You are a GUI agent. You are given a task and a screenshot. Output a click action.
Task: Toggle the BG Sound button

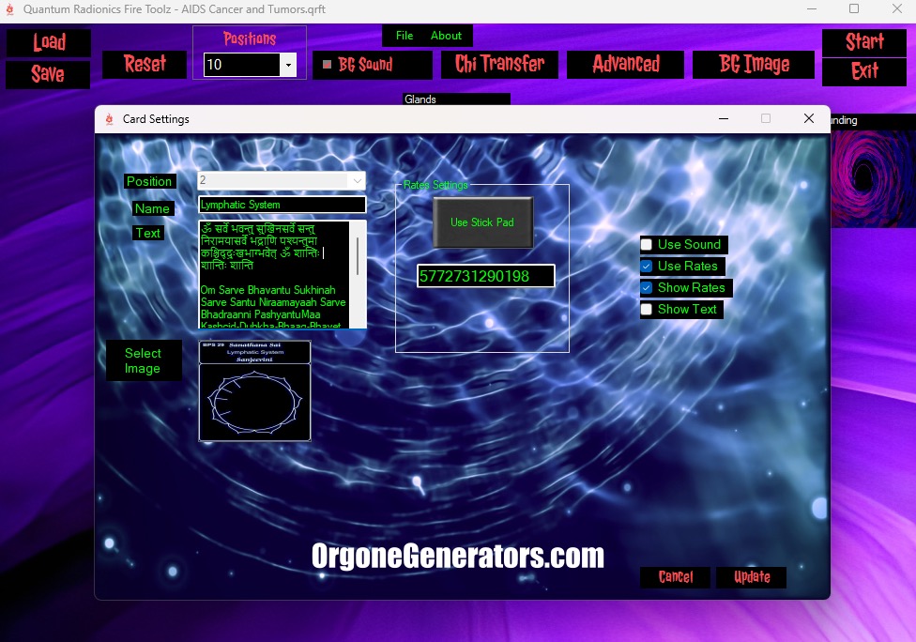[372, 65]
